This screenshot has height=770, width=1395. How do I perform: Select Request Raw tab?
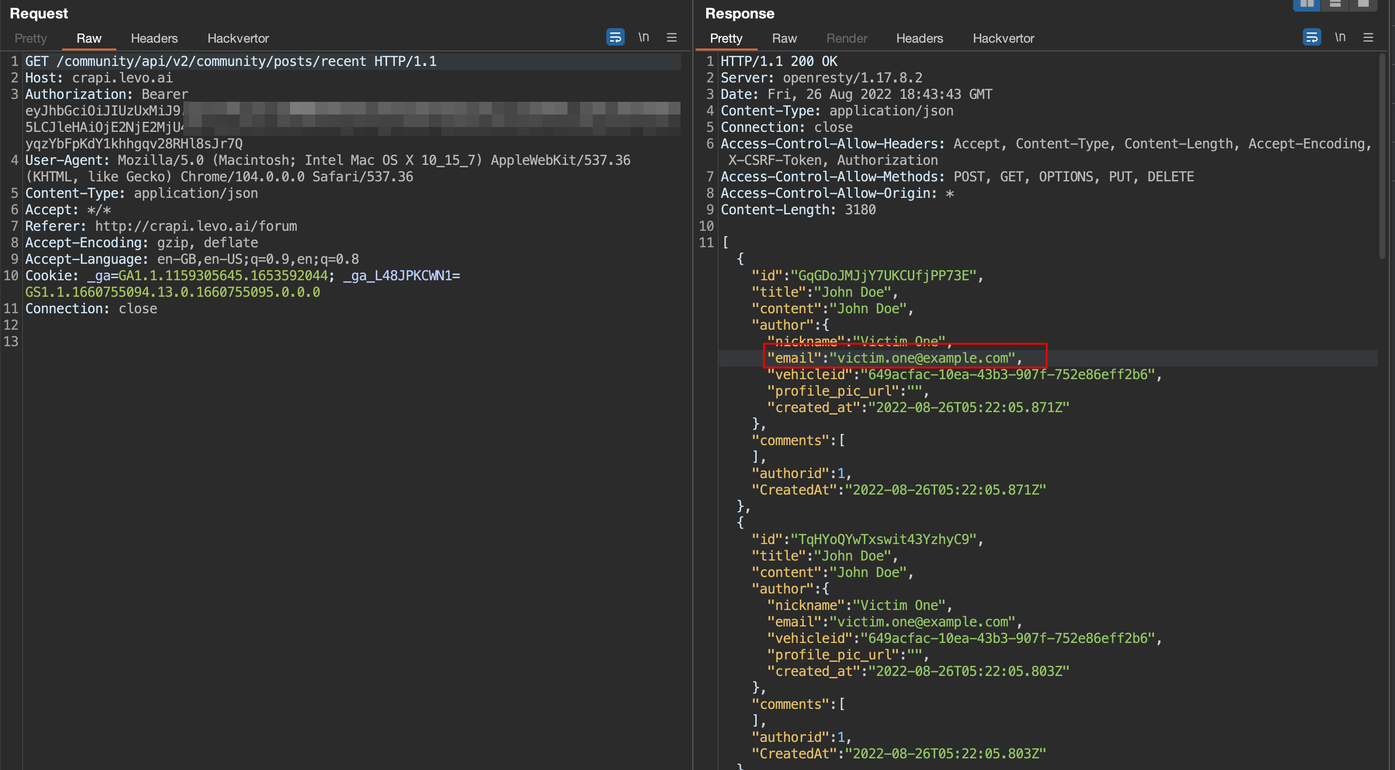point(89,38)
